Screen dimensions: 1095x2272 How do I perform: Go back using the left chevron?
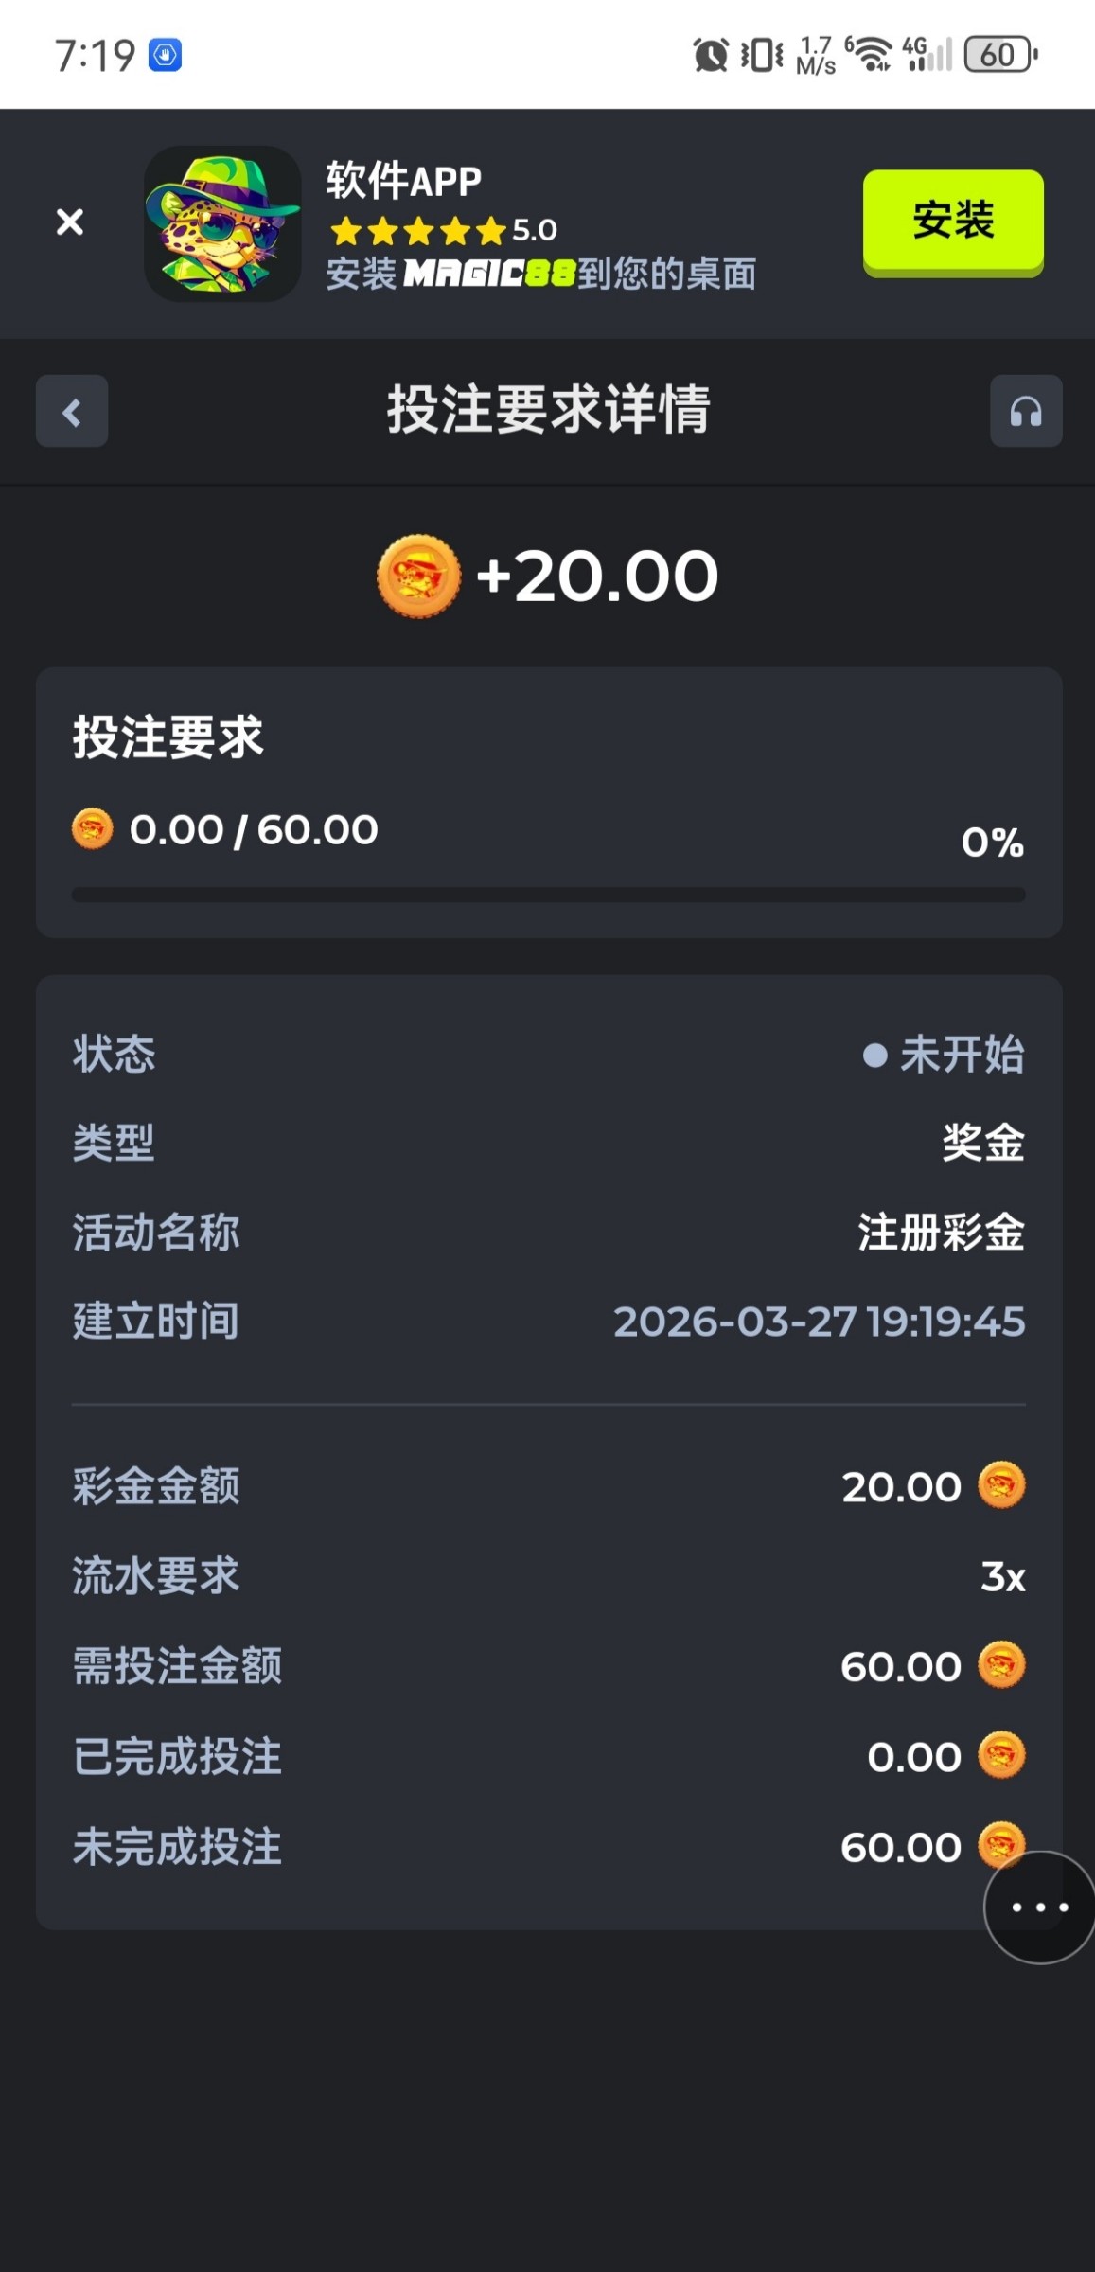pos(72,412)
